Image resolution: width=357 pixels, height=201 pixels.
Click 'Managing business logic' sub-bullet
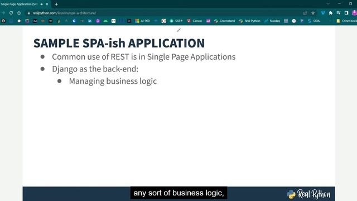(113, 81)
